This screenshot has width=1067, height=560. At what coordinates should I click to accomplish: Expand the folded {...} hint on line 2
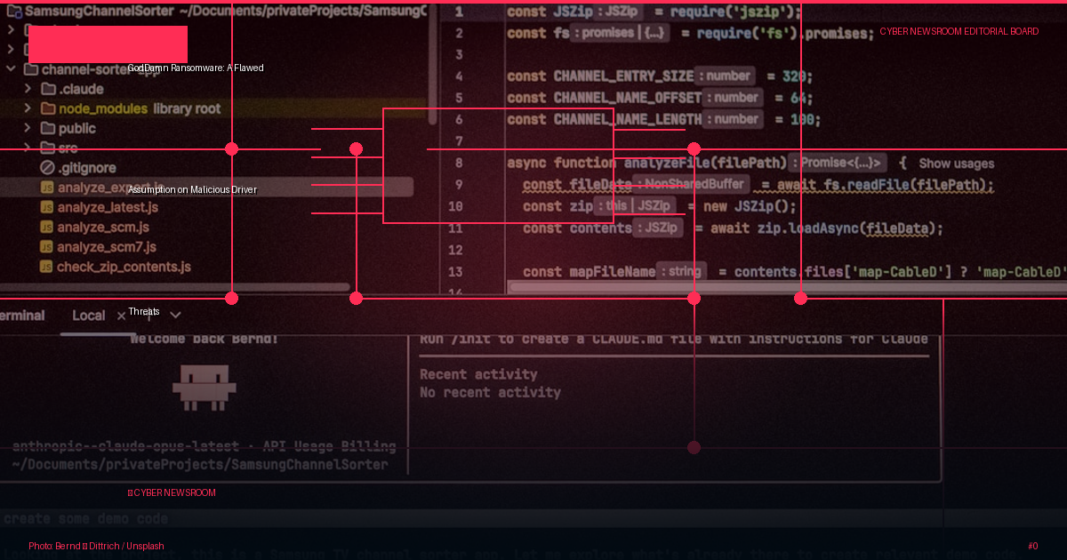point(654,33)
